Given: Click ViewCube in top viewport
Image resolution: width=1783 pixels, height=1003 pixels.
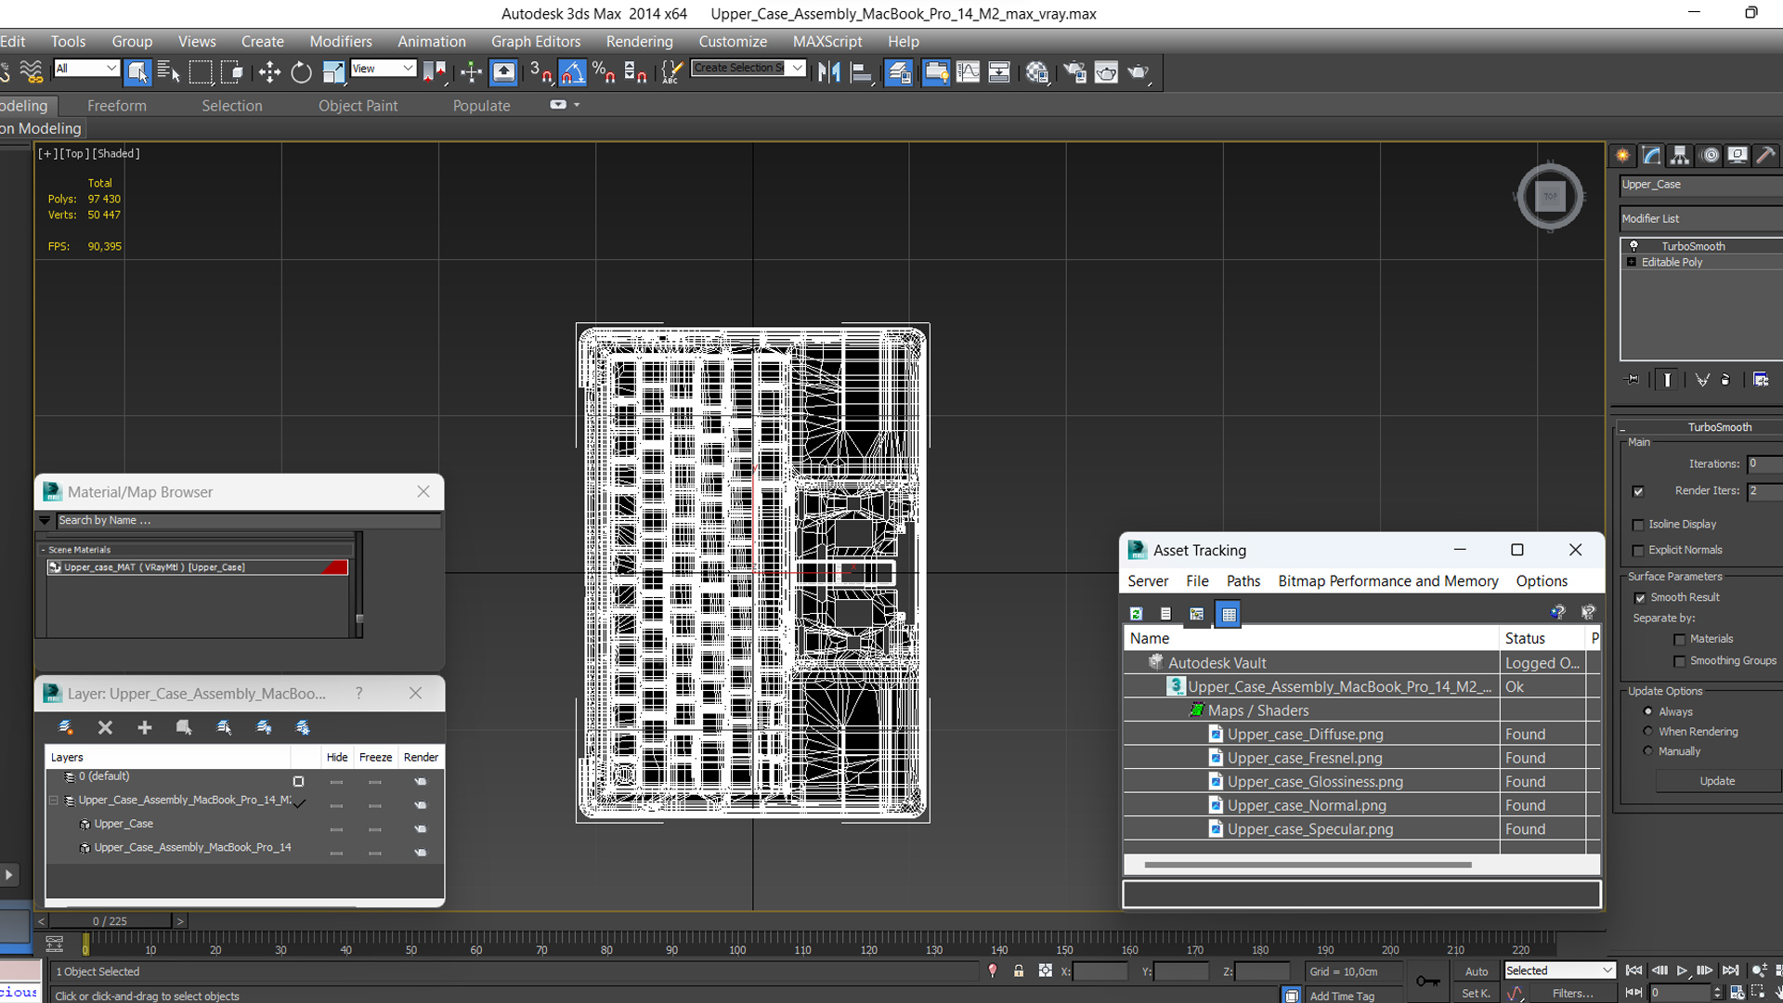Looking at the screenshot, I should (1550, 196).
